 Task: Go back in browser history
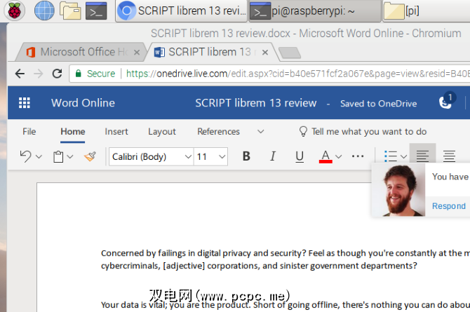[x=20, y=74]
